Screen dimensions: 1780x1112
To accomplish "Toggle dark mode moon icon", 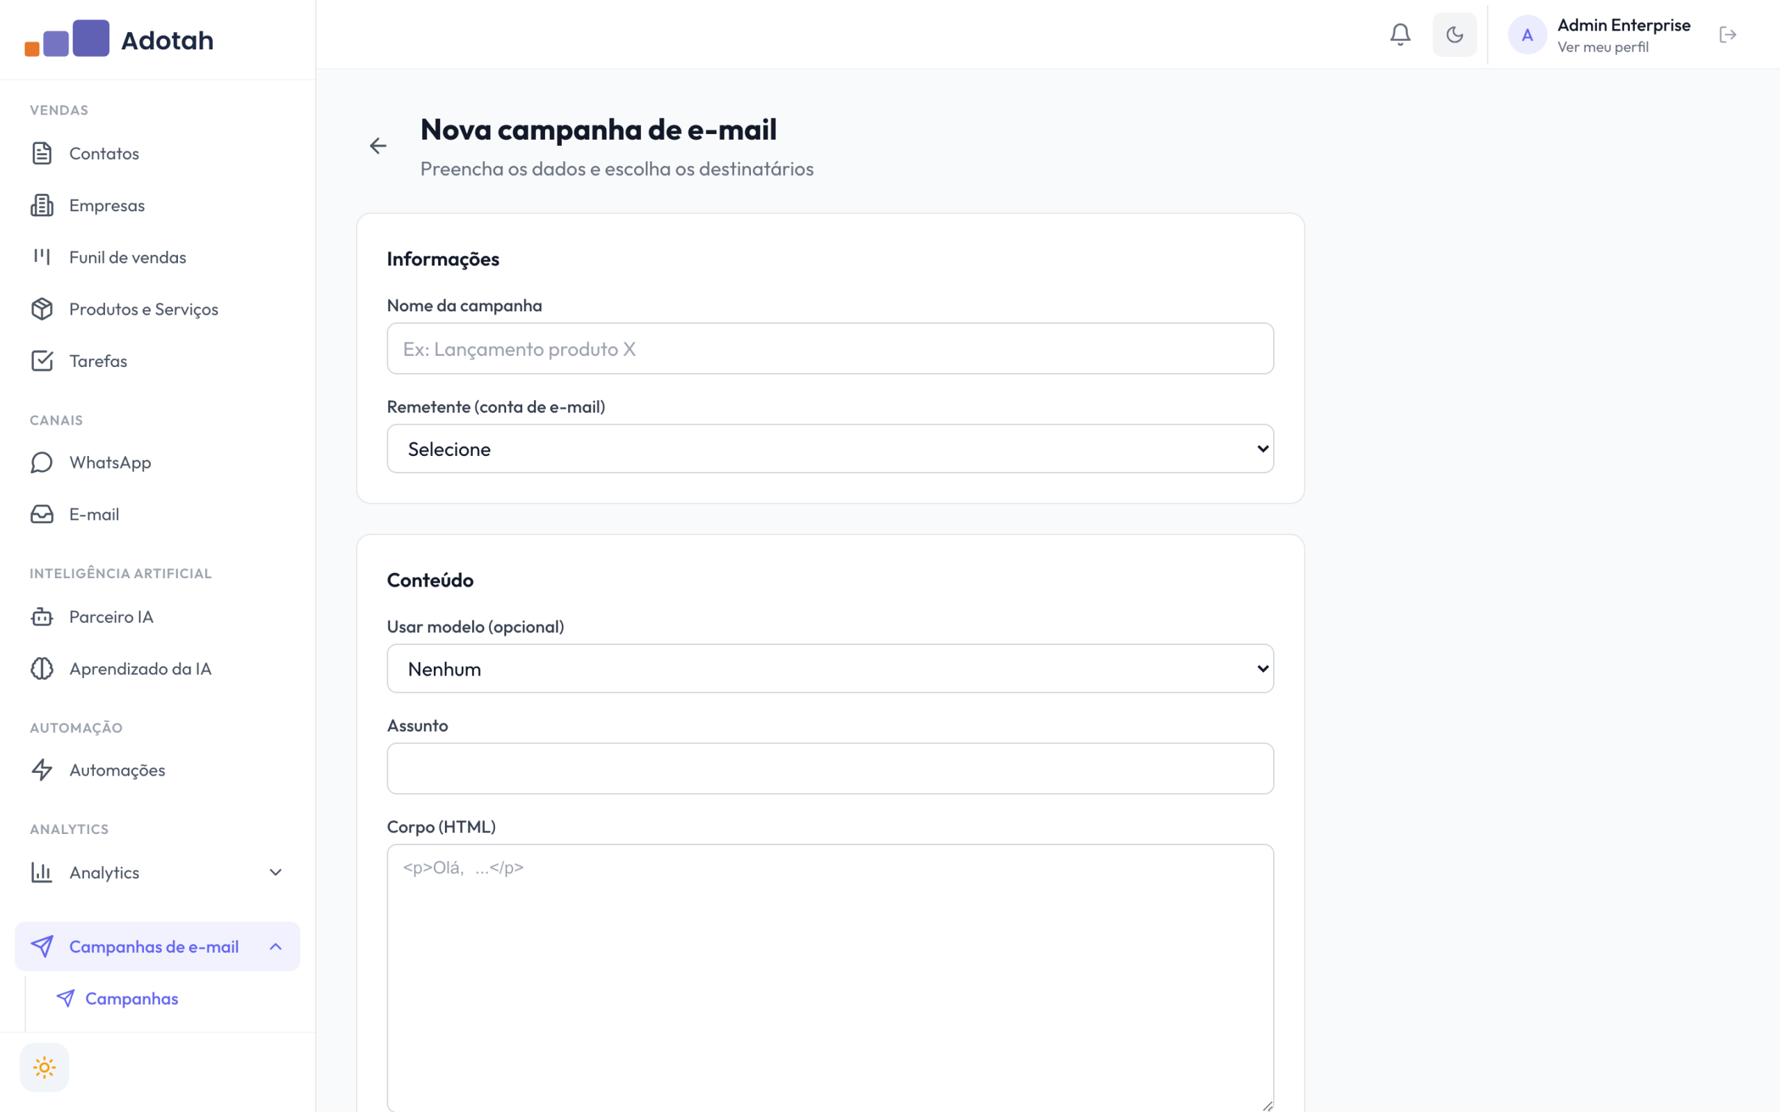I will 1454,35.
